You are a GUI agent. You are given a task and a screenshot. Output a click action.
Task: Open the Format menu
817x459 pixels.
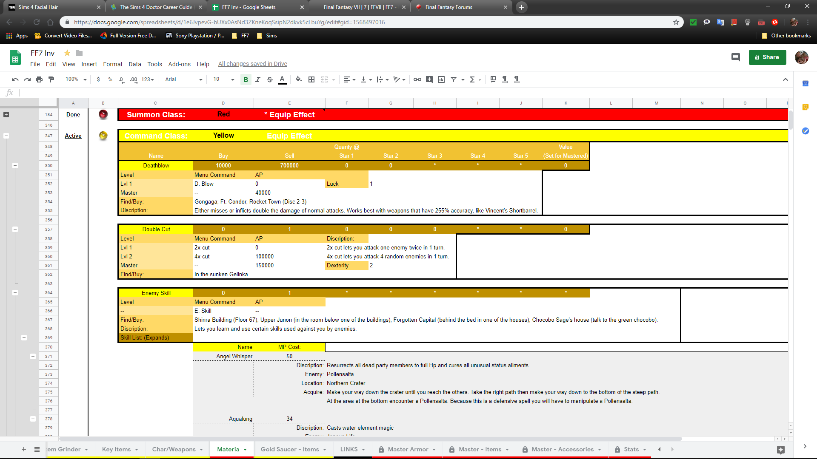click(113, 64)
